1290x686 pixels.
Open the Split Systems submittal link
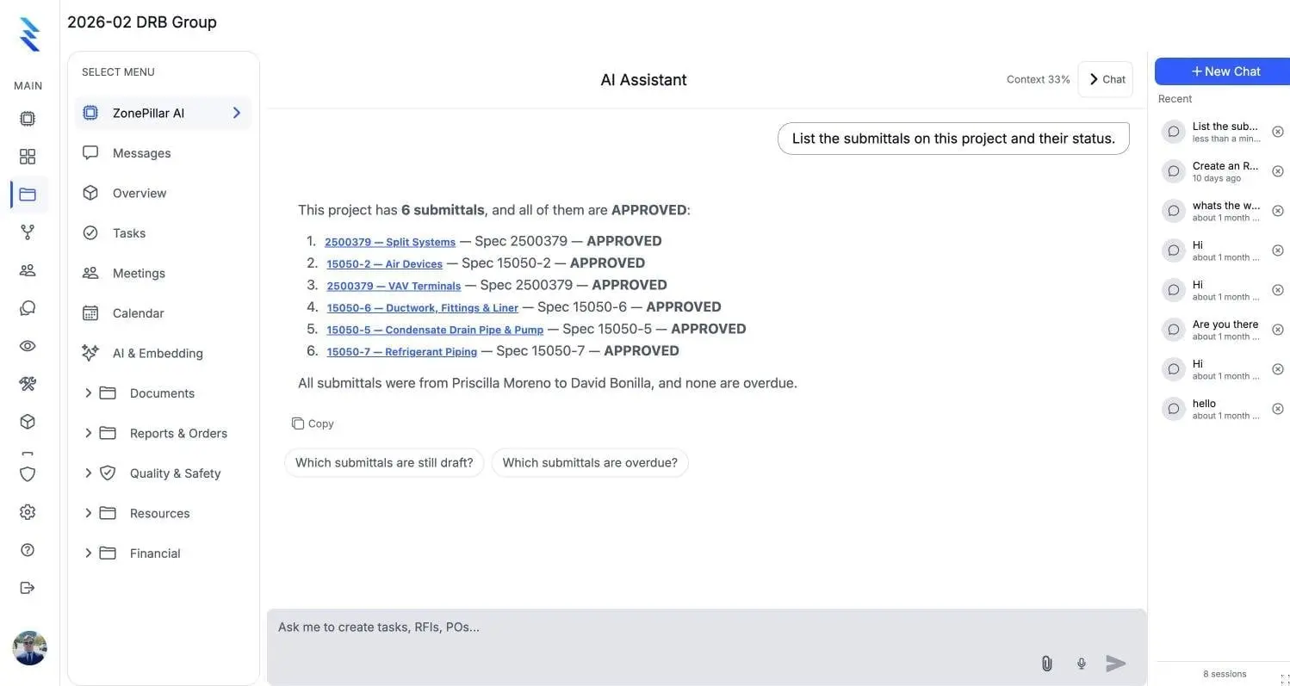coord(390,242)
